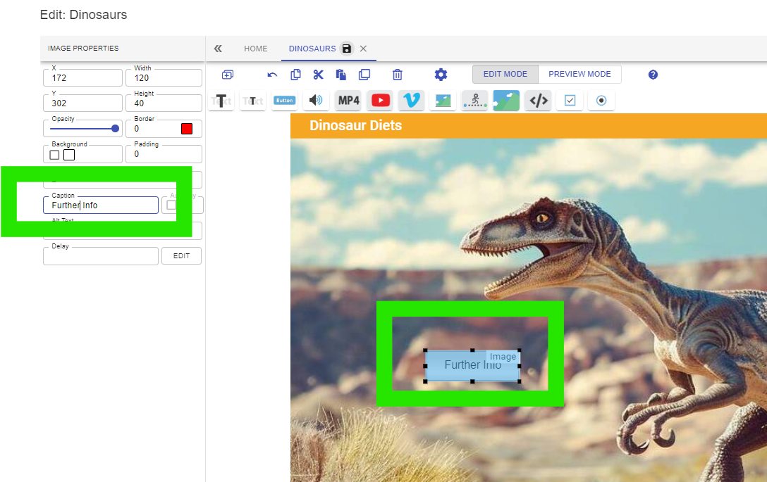767x482 pixels.
Task: Insert an image element
Action: click(x=443, y=101)
